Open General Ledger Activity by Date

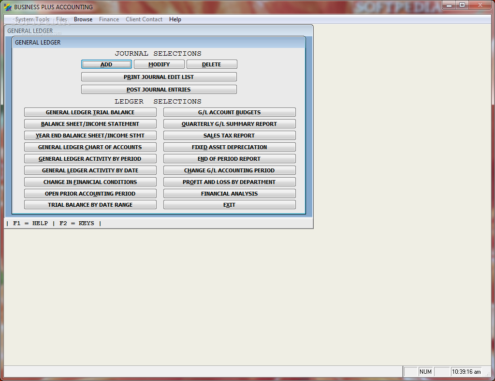(90, 170)
